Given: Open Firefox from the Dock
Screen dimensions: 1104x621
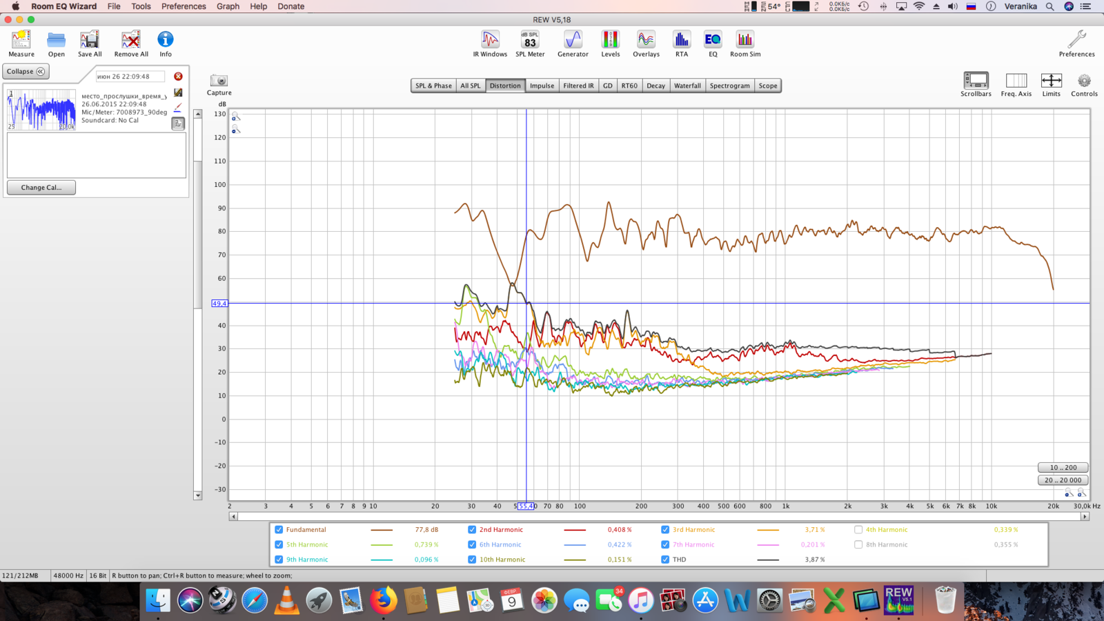Looking at the screenshot, I should pyautogui.click(x=383, y=600).
